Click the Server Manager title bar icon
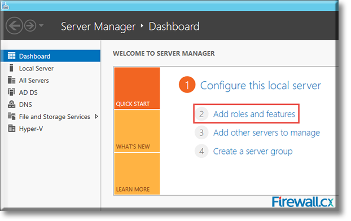Viewport: 351px width, 221px height. pos(5,6)
